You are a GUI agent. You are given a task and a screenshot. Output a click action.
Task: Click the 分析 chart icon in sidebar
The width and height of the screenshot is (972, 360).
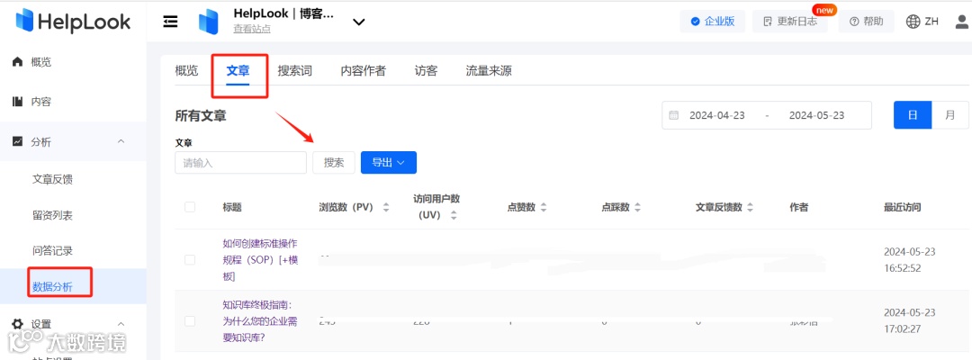(18, 142)
